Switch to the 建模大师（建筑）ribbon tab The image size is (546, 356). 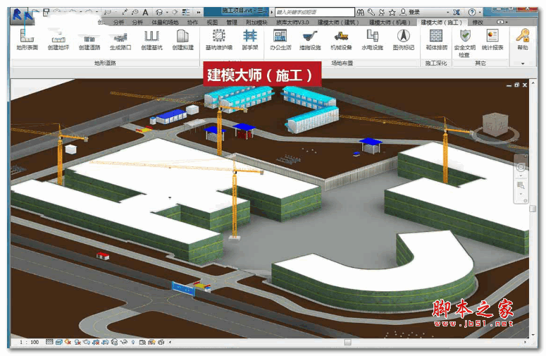tap(338, 23)
